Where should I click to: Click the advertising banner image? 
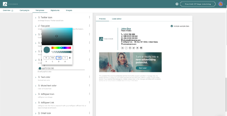point(130,62)
